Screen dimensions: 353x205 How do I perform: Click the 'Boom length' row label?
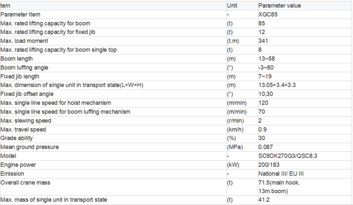tap(16, 59)
